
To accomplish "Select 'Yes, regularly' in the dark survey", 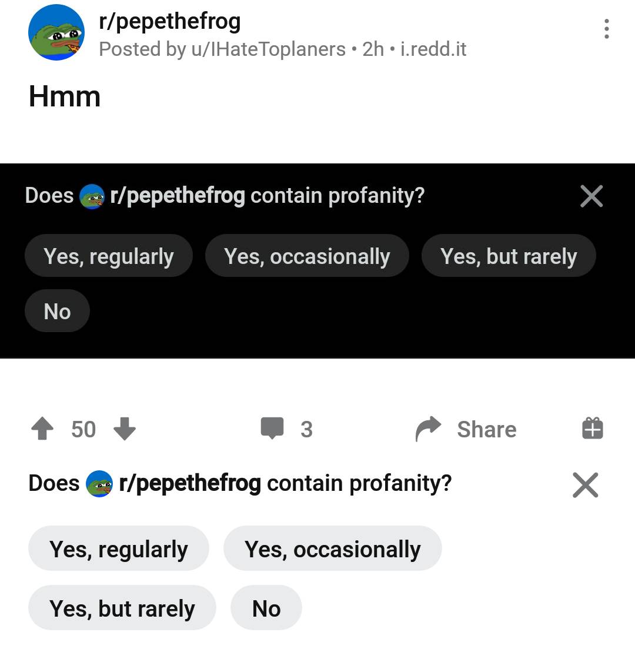I will pos(109,256).
